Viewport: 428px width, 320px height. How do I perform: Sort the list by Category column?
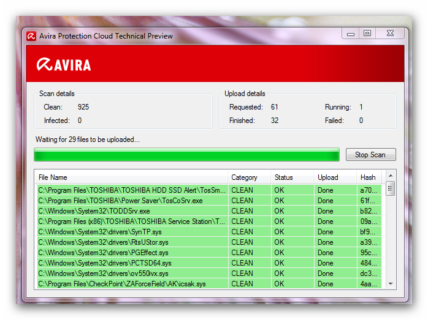coord(248,177)
